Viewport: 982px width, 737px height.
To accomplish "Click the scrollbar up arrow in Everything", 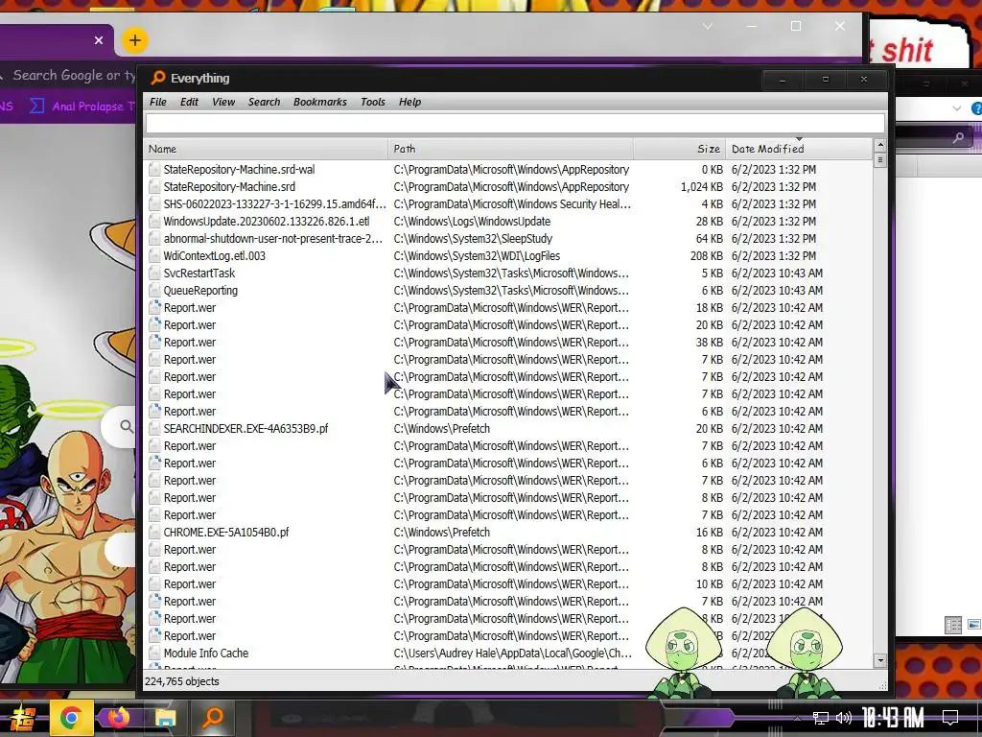I will point(880,146).
